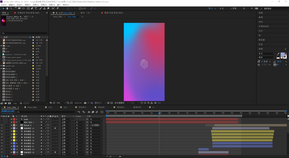
Task: Open the 25% magnification dropdown
Action: (x=61, y=103)
